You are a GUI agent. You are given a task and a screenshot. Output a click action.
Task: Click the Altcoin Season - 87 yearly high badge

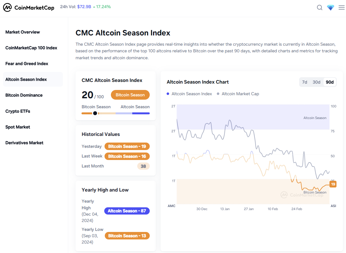(127, 211)
